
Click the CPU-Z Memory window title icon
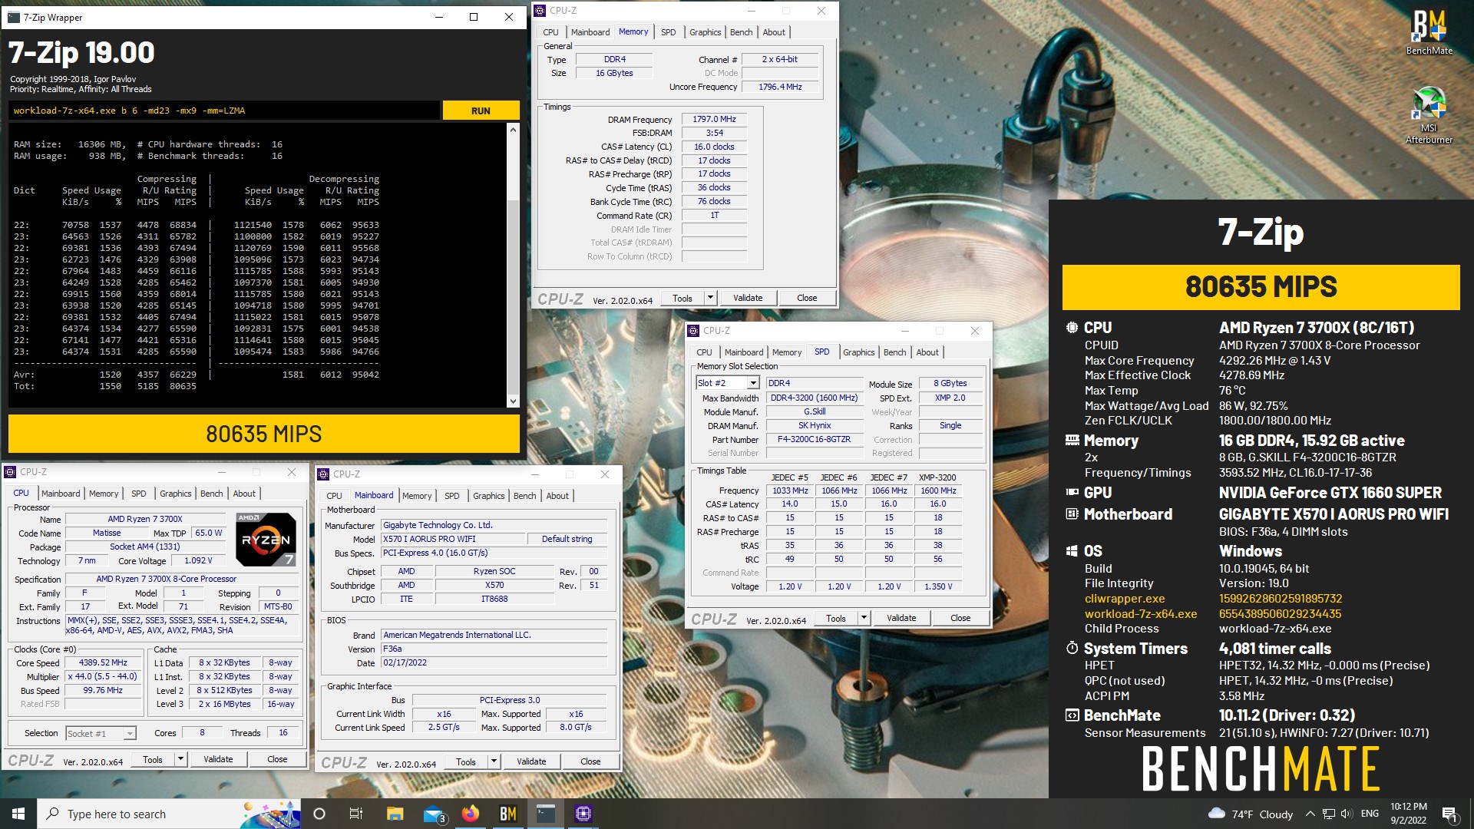pyautogui.click(x=540, y=11)
